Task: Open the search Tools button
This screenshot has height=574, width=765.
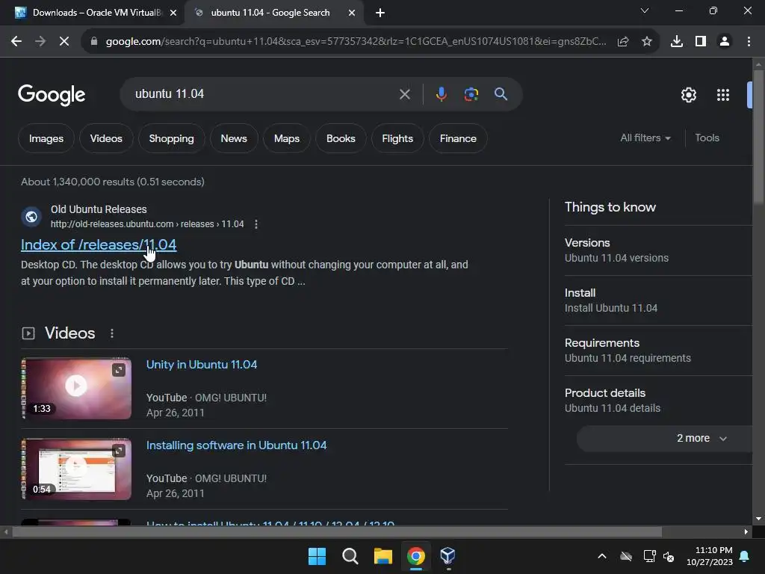Action: tap(707, 138)
